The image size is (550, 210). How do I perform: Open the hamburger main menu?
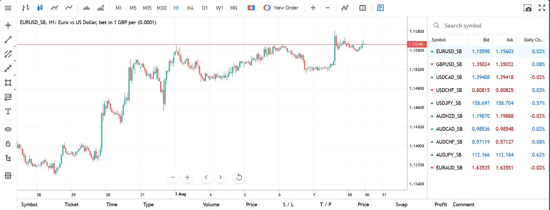[x=8, y=8]
